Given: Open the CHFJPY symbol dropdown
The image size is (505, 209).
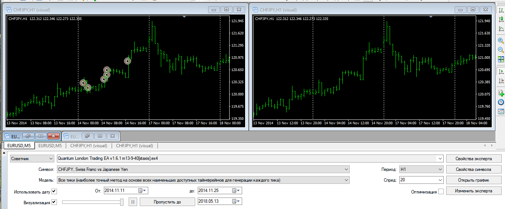Looking at the screenshot, I should coord(346,169).
